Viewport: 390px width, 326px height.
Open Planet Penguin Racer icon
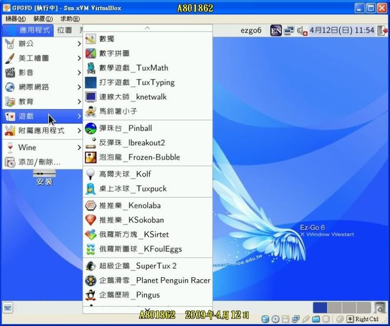(x=91, y=280)
